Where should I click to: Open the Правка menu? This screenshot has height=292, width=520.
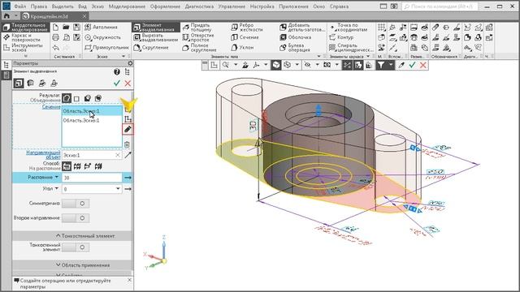point(39,6)
